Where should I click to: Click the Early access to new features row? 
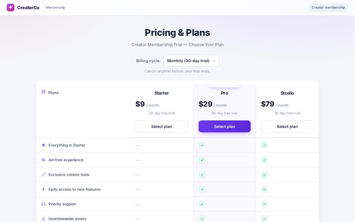(177, 189)
